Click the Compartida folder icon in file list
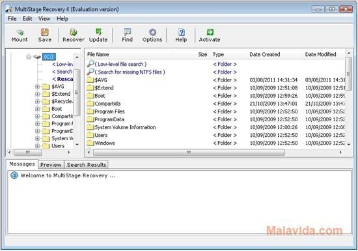Image resolution: width=358 pixels, height=251 pixels. pos(90,103)
